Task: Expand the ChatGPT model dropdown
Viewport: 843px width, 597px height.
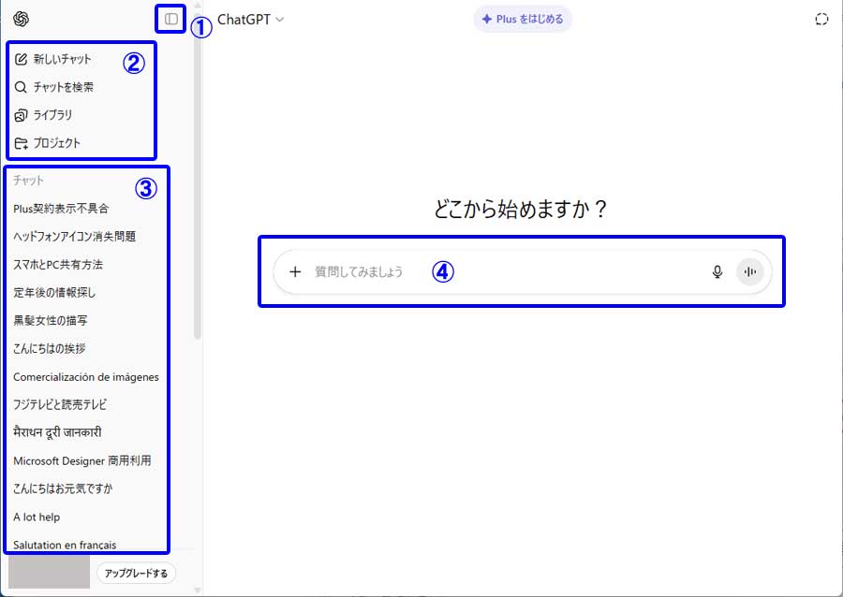Action: [x=250, y=19]
